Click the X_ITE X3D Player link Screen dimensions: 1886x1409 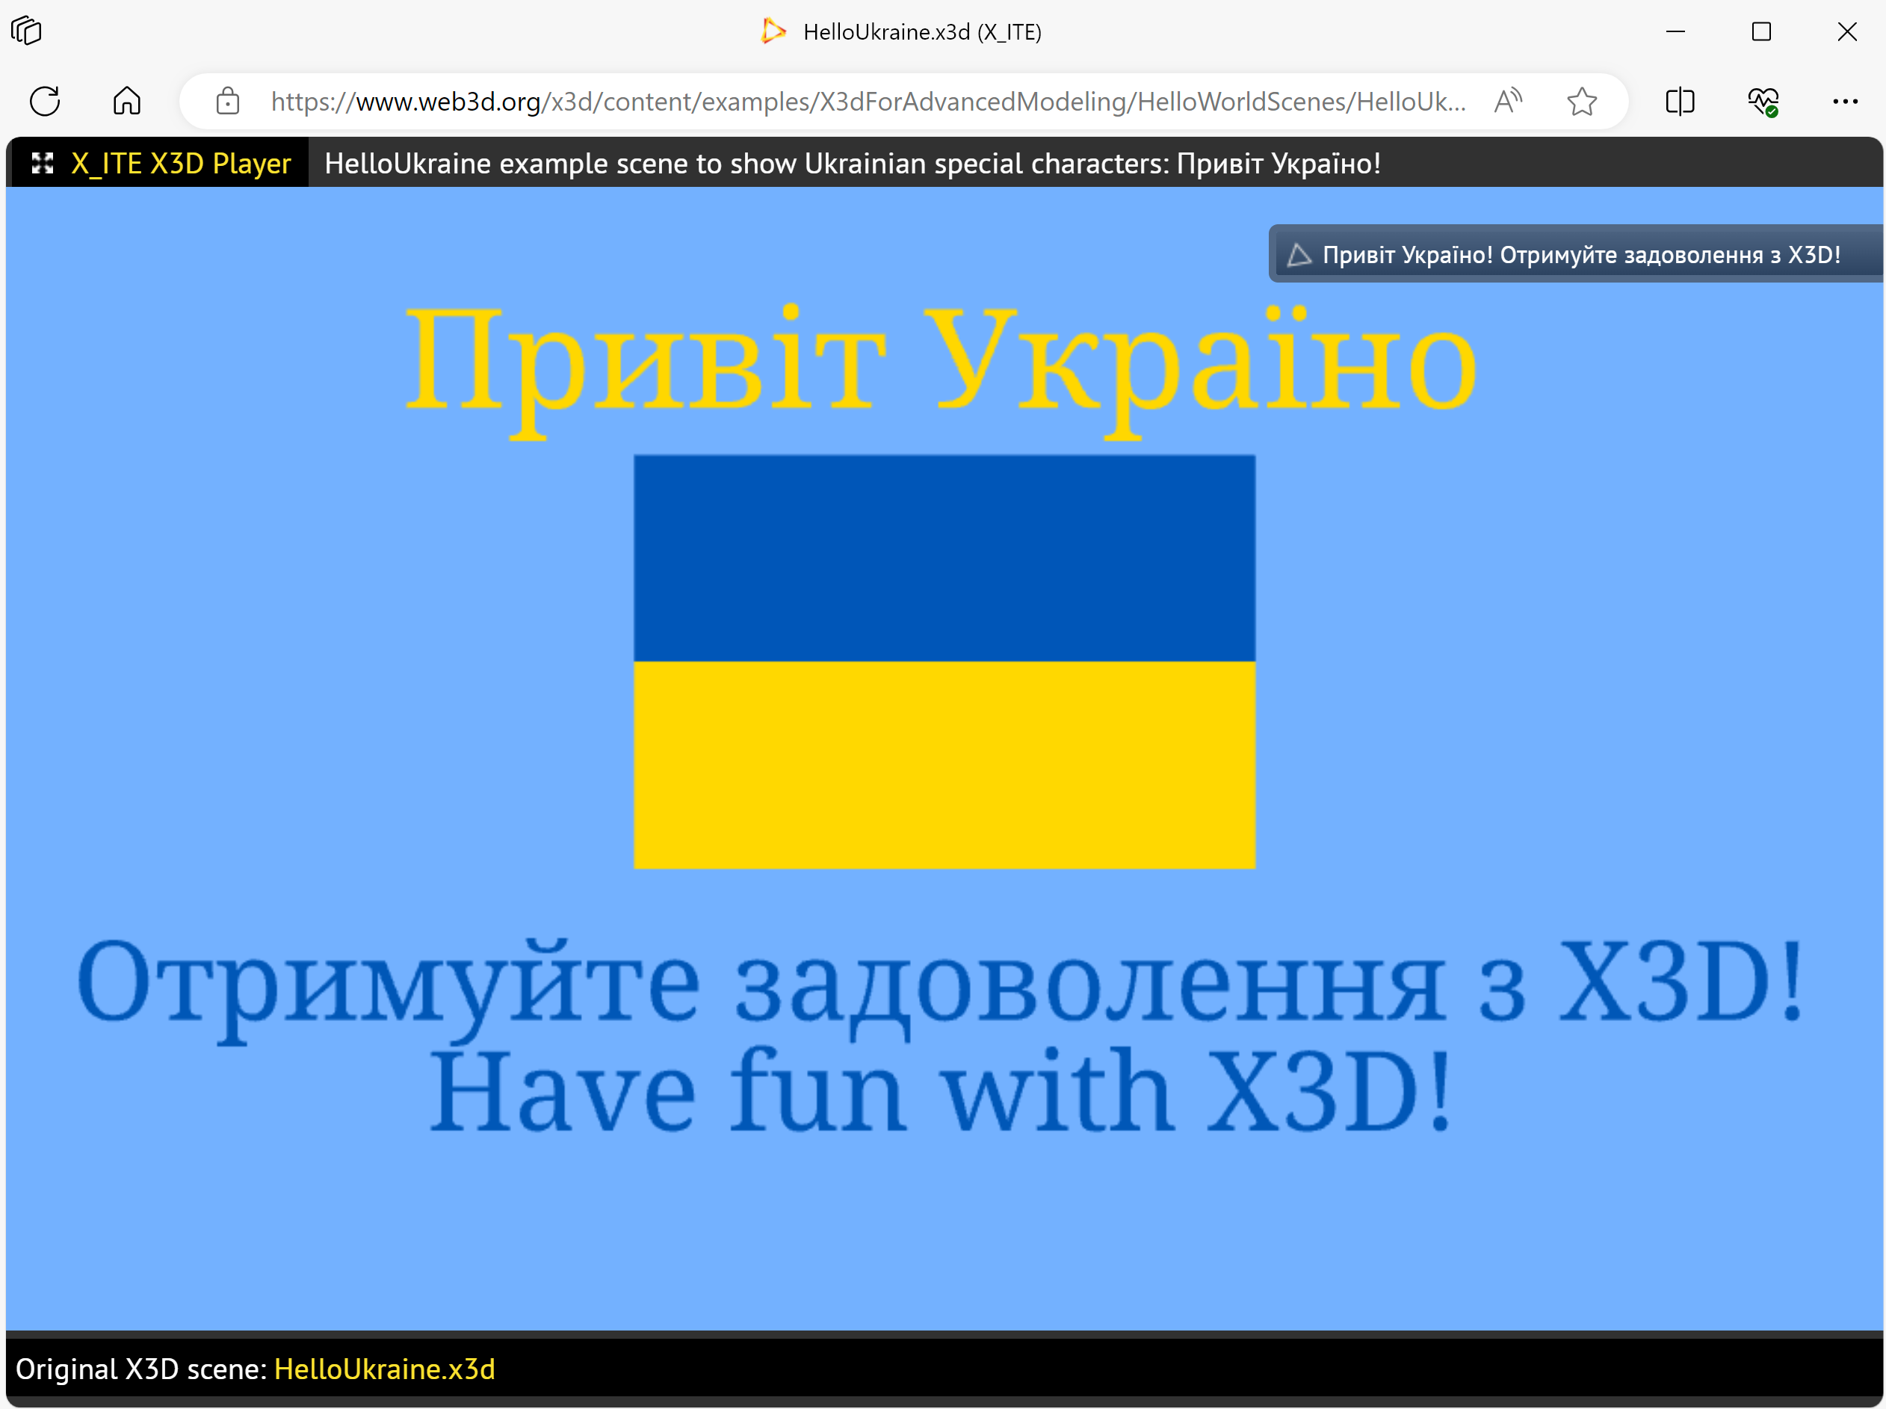click(181, 163)
